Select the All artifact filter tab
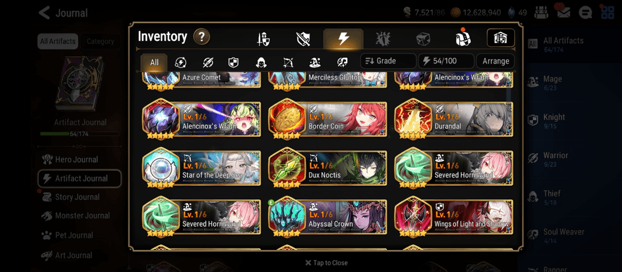Image resolution: width=622 pixels, height=272 pixels. 154,62
